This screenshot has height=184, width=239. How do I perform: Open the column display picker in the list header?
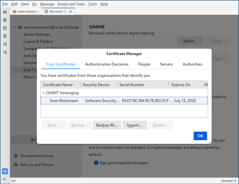coord(206,84)
